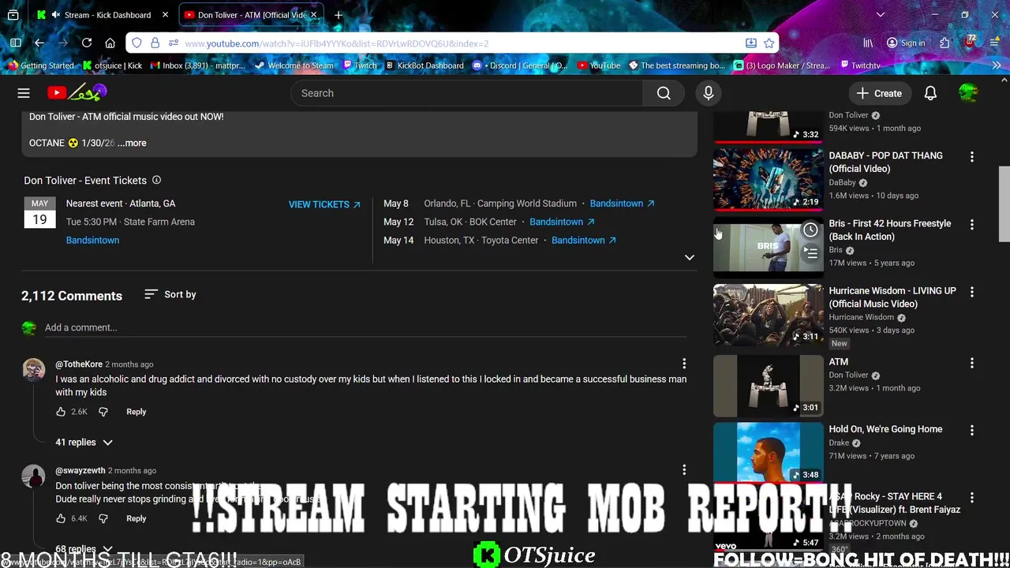Screen dimensions: 1010x568
Task: Open otsjuice | Kick bookmark
Action: click(x=112, y=65)
